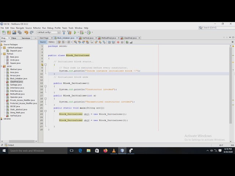Click the Shift Line Right icon
The height and width of the screenshot is (176, 235).
[113, 42]
